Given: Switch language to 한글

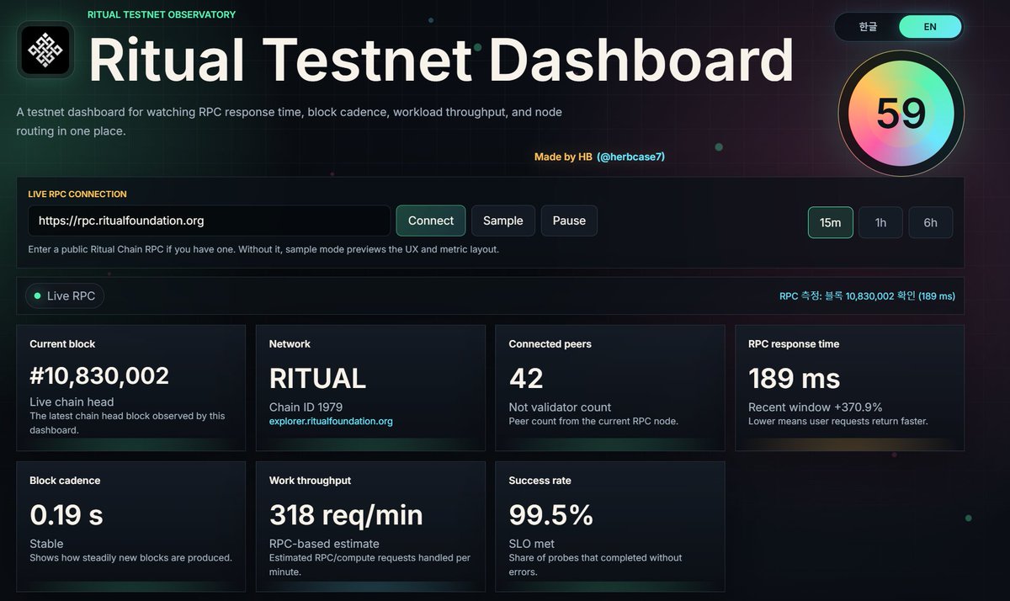Looking at the screenshot, I should tap(868, 27).
